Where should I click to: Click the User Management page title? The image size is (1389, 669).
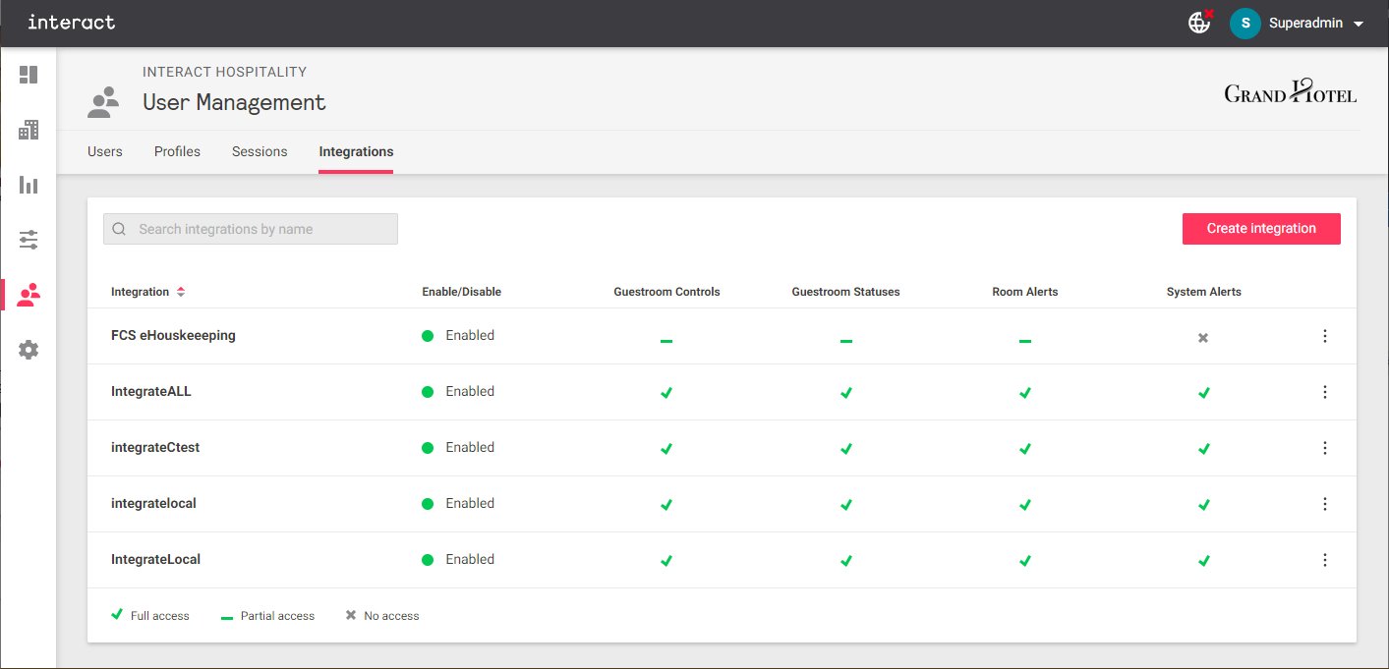pos(234,102)
